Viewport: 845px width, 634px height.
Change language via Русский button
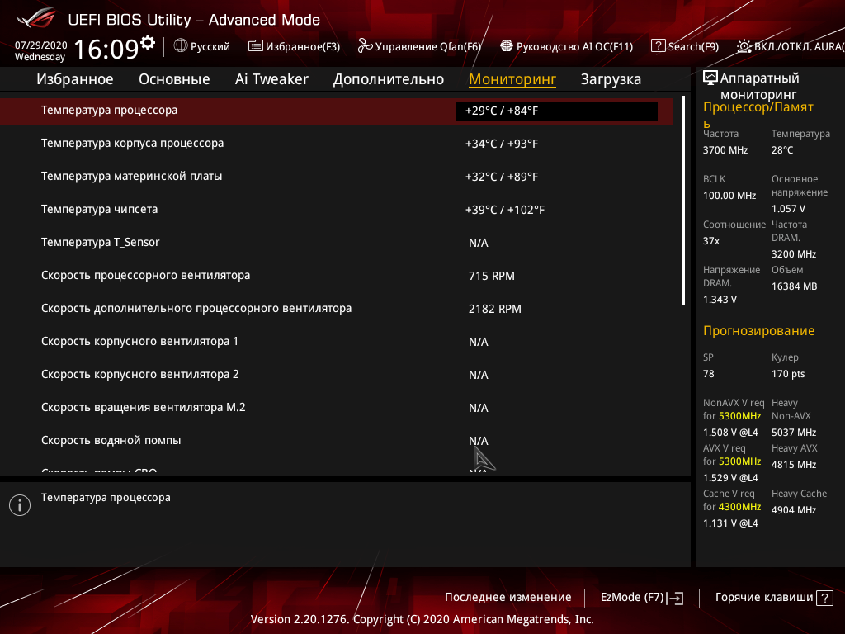[201, 46]
